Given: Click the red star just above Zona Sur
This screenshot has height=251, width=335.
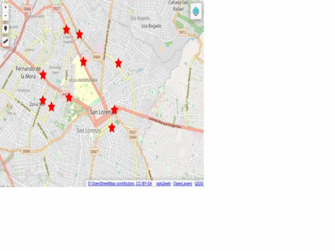Looking at the screenshot, I should [x=43, y=100].
